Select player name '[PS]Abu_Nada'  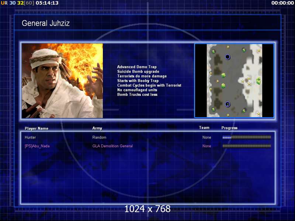coord(37,146)
